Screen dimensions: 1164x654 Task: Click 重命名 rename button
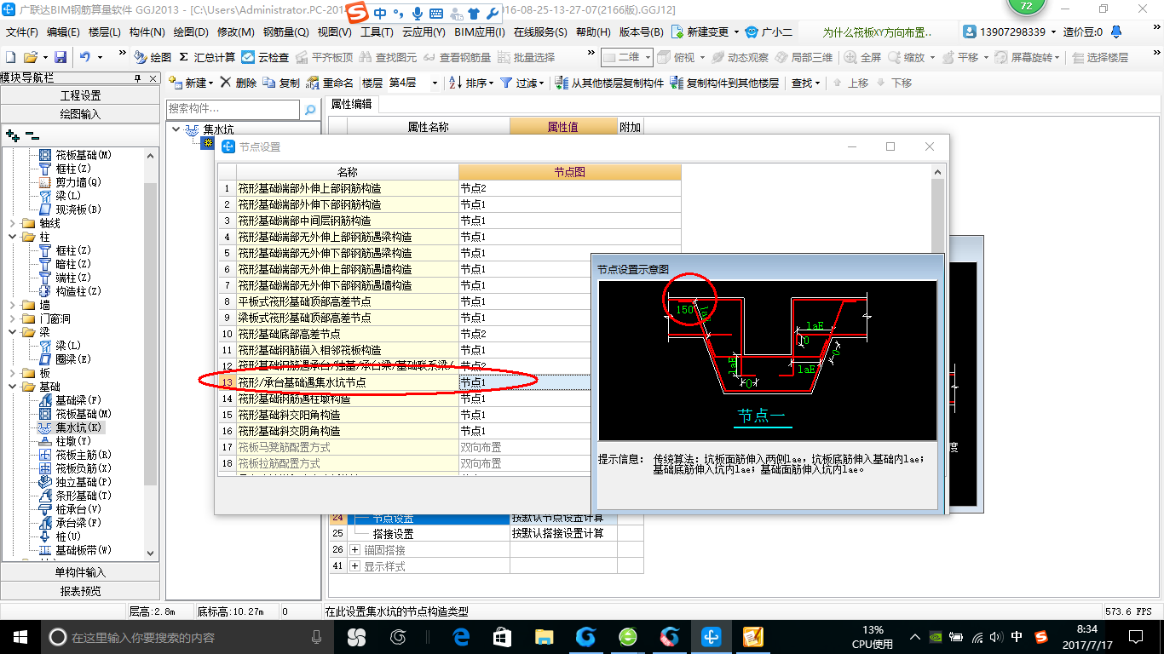(x=330, y=83)
